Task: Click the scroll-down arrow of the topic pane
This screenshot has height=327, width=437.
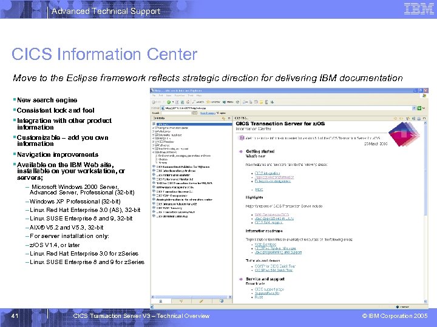Action: point(425,302)
